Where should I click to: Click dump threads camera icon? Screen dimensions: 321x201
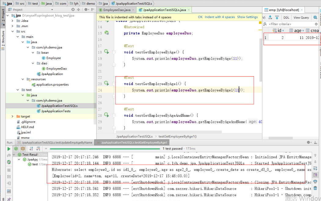[x=9, y=177]
